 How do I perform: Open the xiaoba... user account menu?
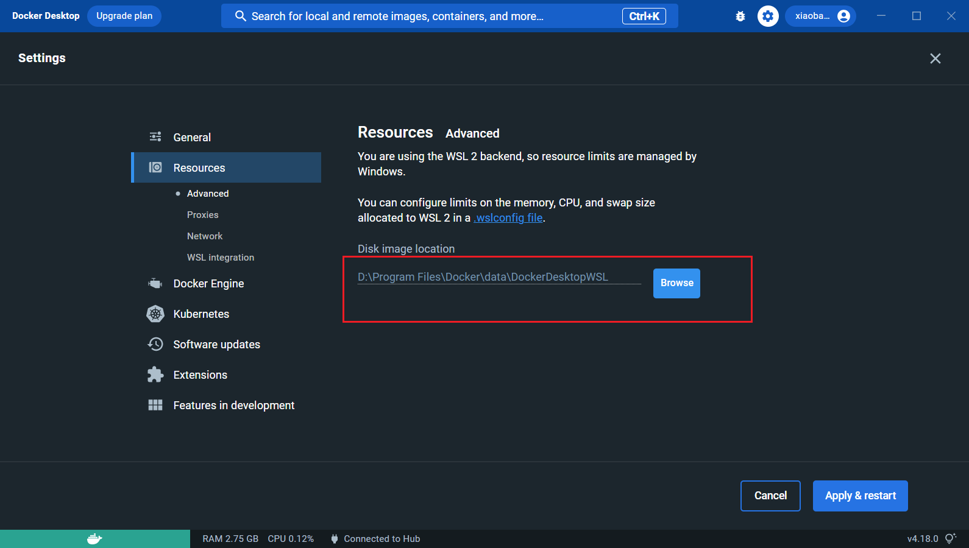820,16
